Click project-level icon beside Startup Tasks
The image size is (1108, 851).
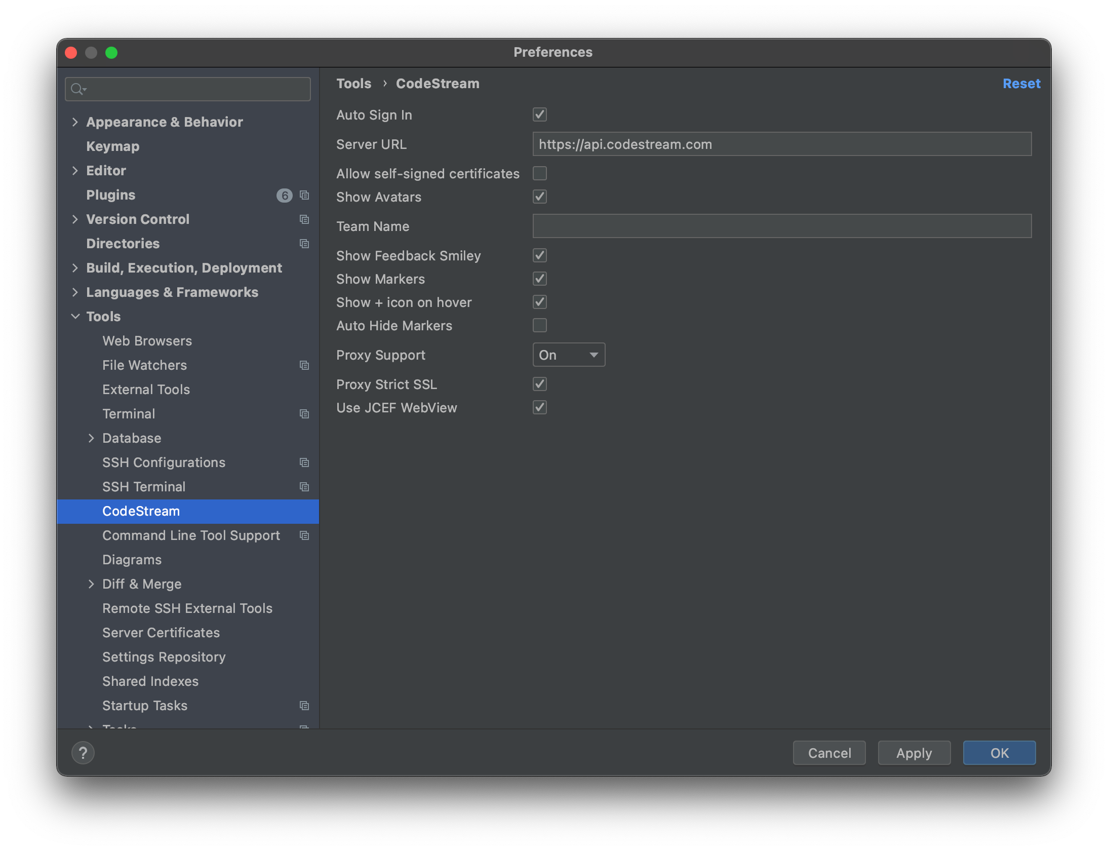tap(304, 706)
